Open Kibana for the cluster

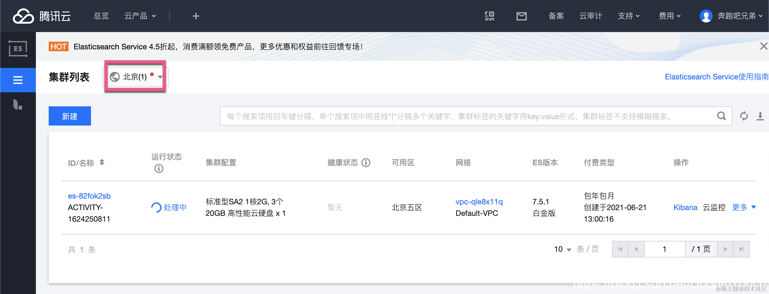coord(685,207)
